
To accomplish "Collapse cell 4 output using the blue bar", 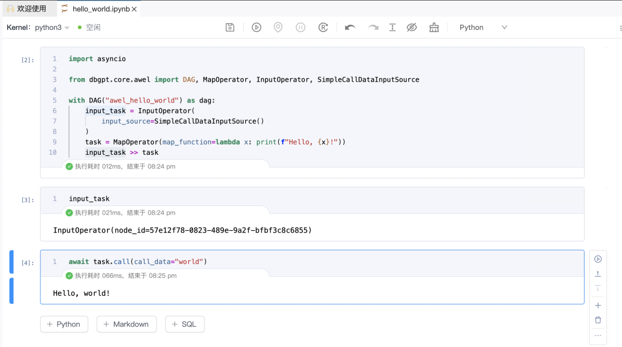I will pos(12,291).
